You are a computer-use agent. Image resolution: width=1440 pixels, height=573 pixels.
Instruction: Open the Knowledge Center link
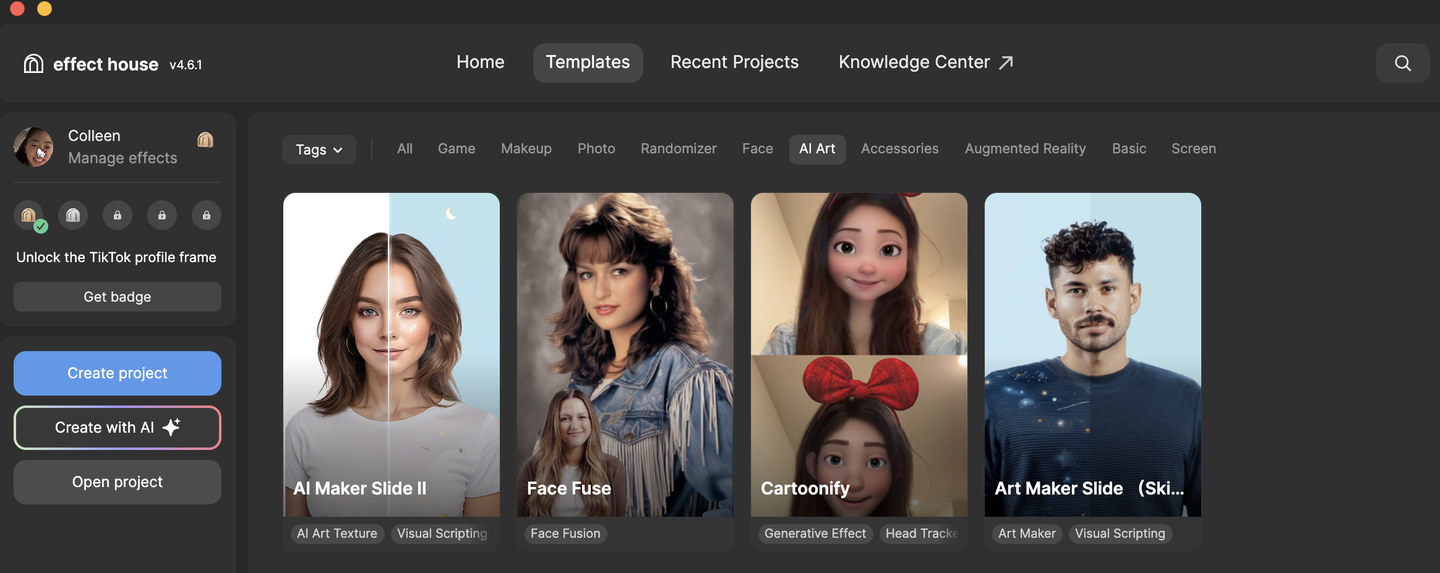coord(925,62)
